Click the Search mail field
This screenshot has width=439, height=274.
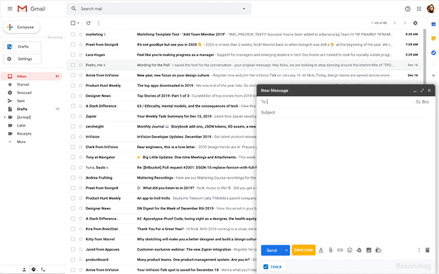point(158,9)
